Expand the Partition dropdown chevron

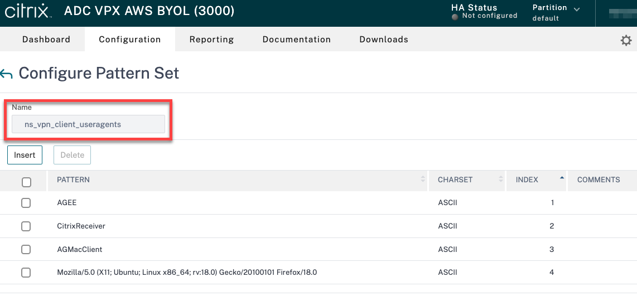pos(576,8)
